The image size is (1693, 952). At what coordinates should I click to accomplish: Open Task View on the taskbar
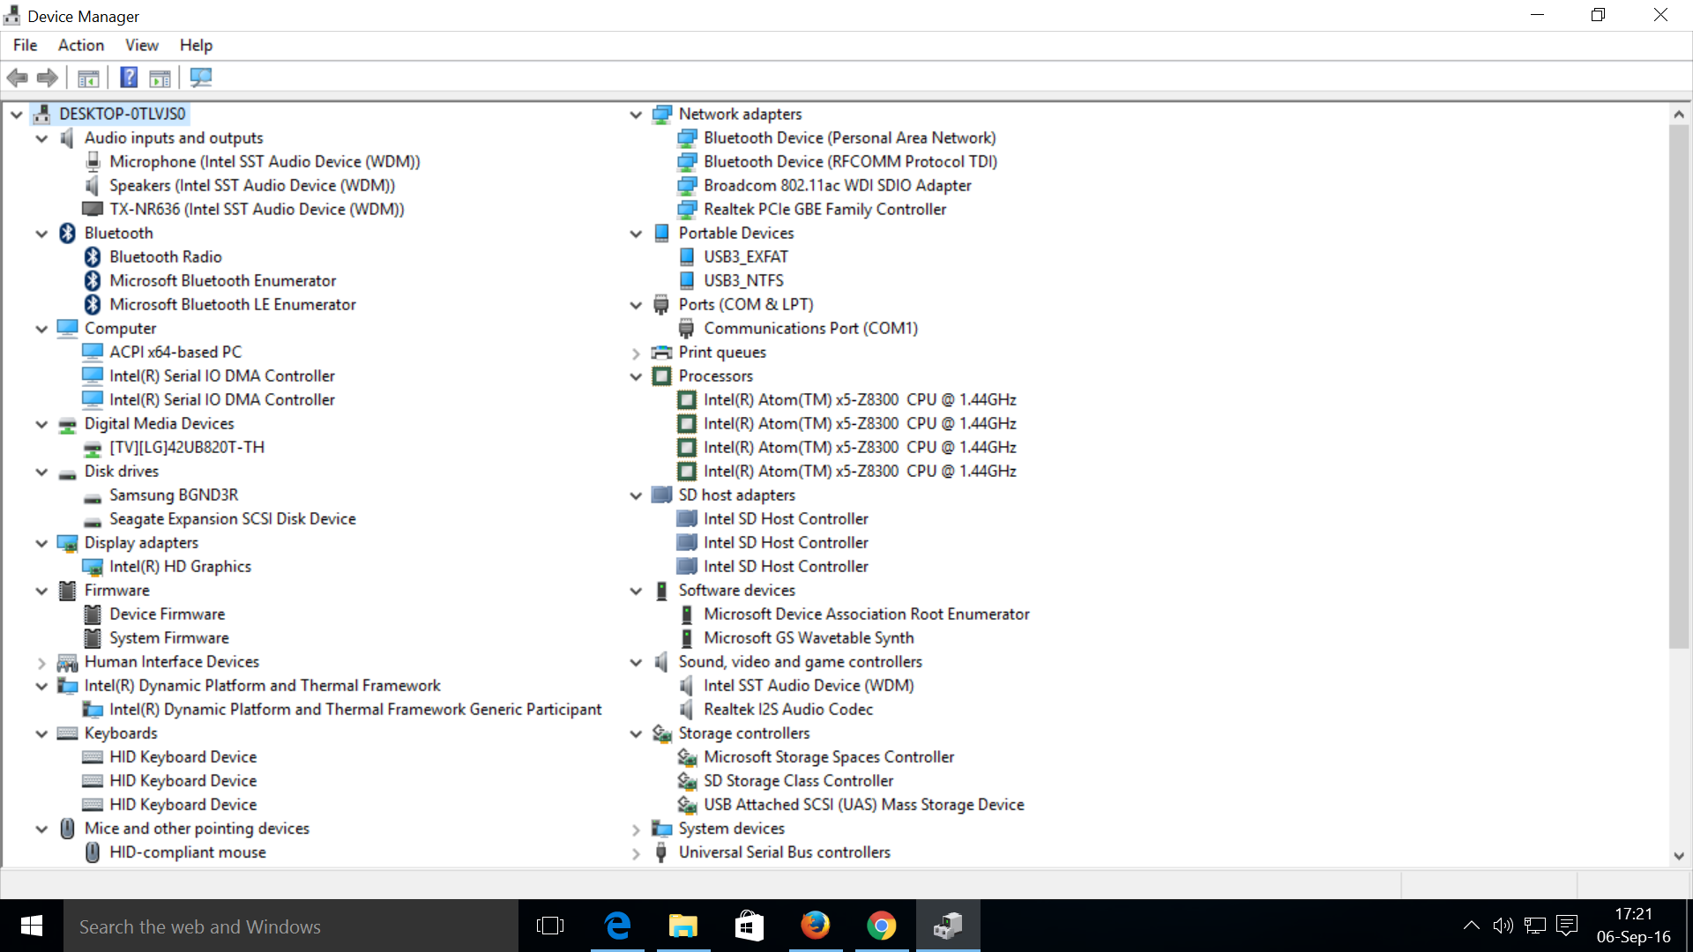[550, 926]
